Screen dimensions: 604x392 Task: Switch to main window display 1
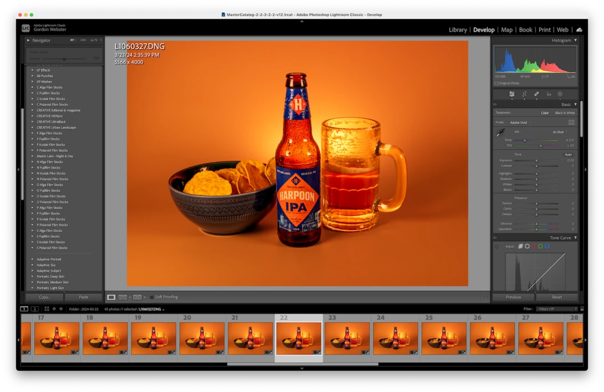[24, 309]
